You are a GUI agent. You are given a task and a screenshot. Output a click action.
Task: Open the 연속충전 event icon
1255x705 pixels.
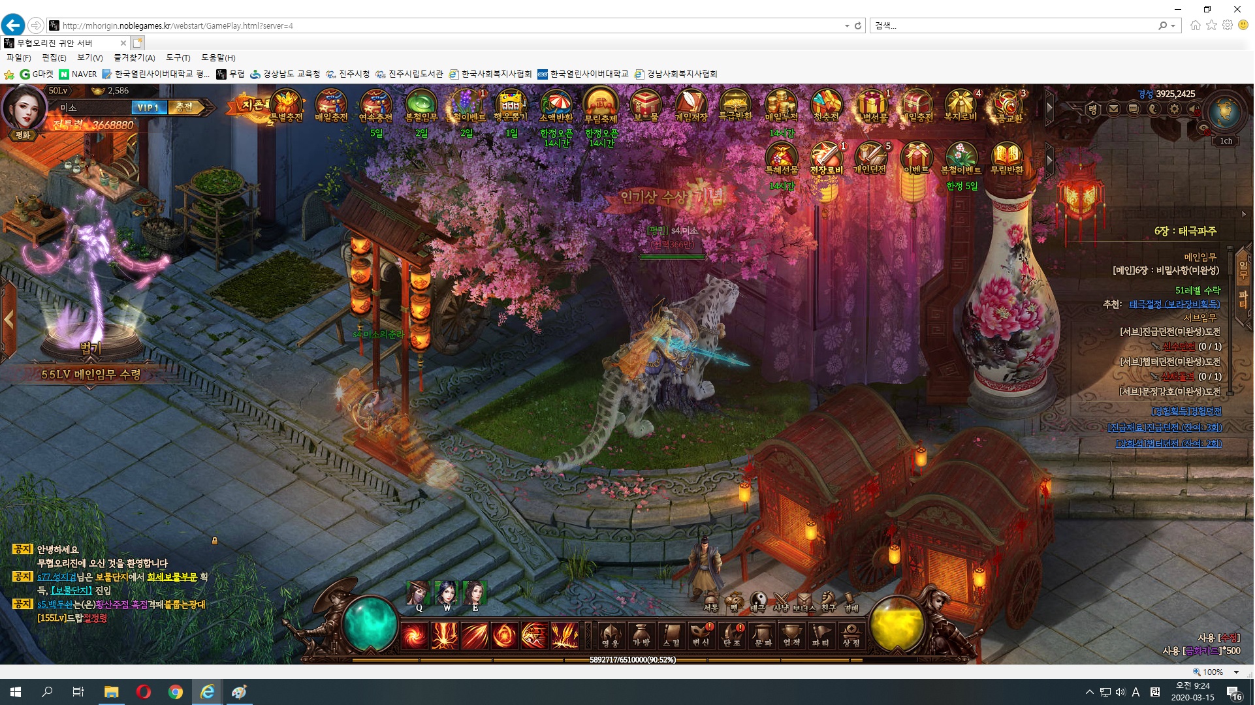375,106
